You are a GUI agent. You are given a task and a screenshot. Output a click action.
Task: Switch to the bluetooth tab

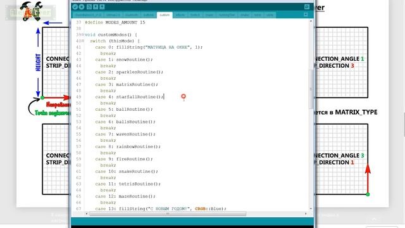(x=132, y=15)
